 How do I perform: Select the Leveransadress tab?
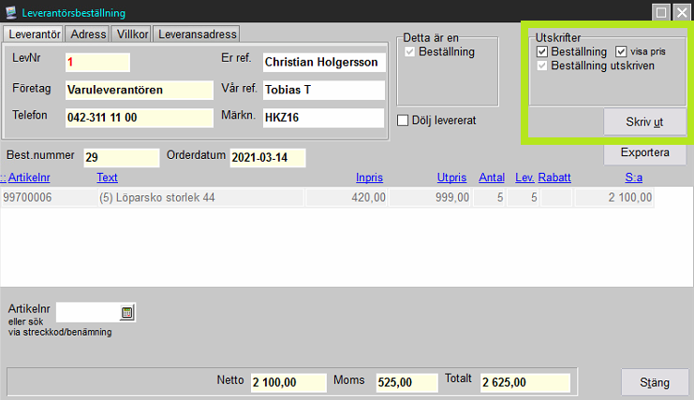click(x=197, y=35)
